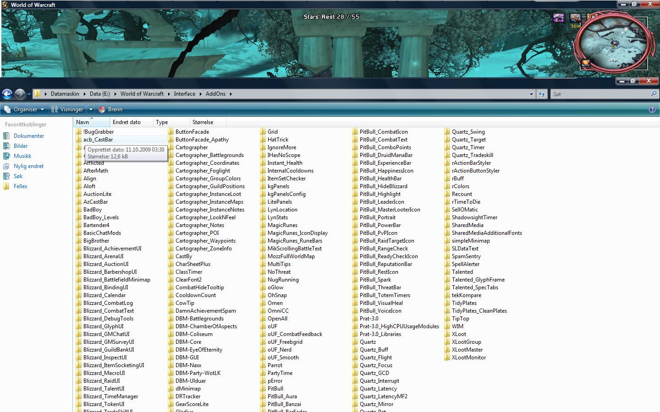This screenshot has height=412, width=660.
Task: Click the Felles folder icon in favorites
Action: coord(6,186)
